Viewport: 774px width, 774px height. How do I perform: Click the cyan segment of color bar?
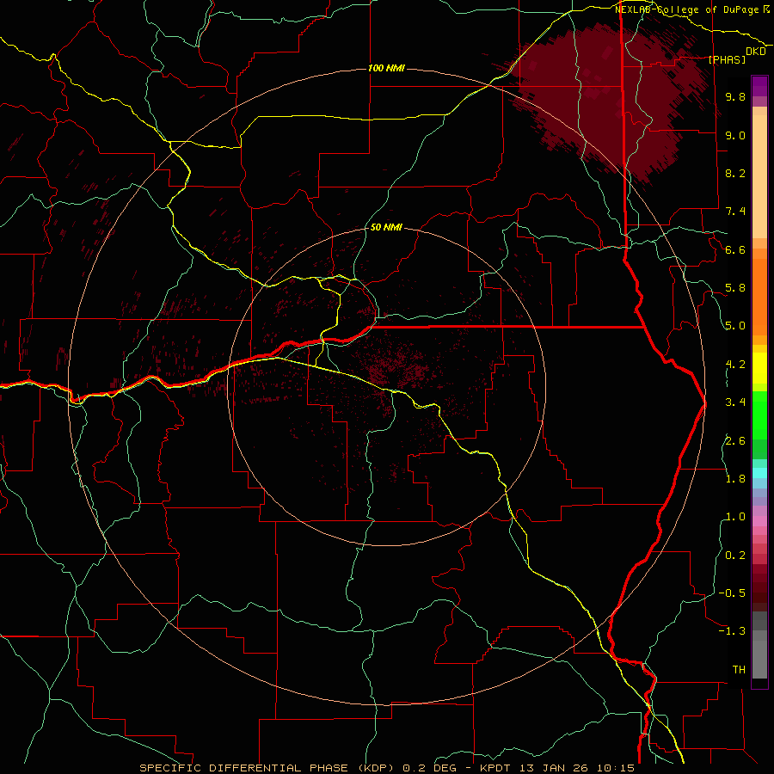coord(759,473)
